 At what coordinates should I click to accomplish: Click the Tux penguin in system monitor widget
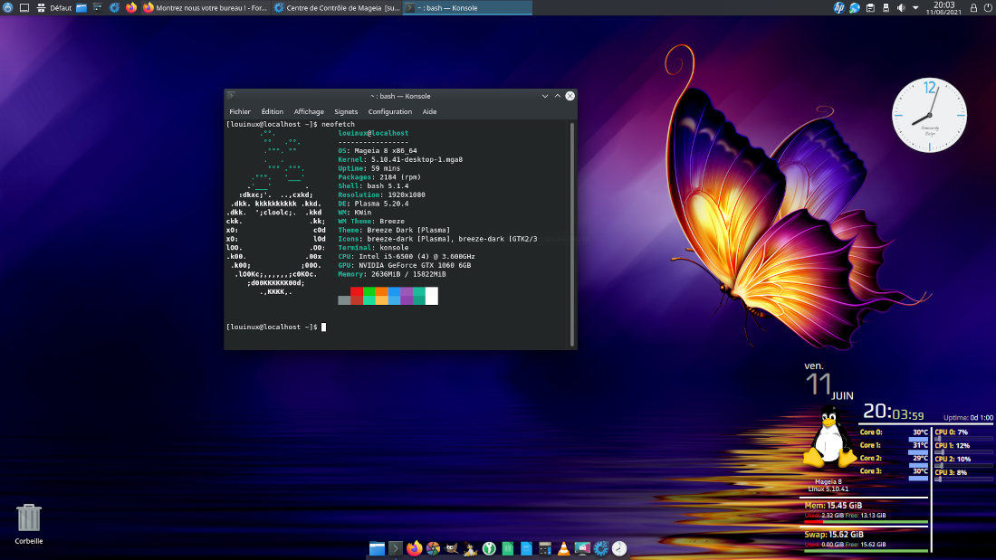click(x=829, y=438)
